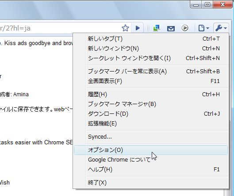234x196 pixels.
Task: Open the mail envelope extension icon
Action: (171, 28)
